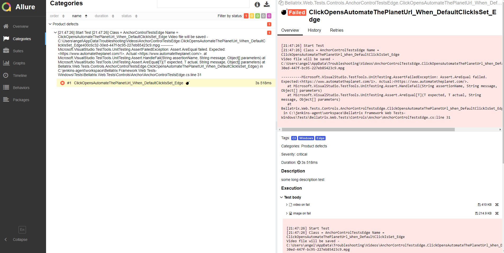Image resolution: width=504 pixels, height=253 pixels.
Task: Toggle the red failed status filter
Action: (x=246, y=16)
